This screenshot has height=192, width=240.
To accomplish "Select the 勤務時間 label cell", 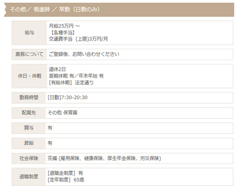I will click(x=29, y=98).
